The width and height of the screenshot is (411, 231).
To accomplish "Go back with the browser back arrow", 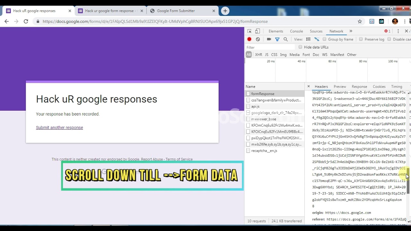I will pos(7,21).
